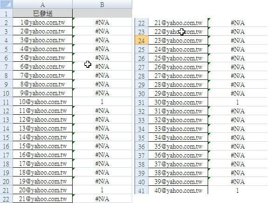Select row 41 header in right sheet
The image size is (271, 203).
pos(142,190)
